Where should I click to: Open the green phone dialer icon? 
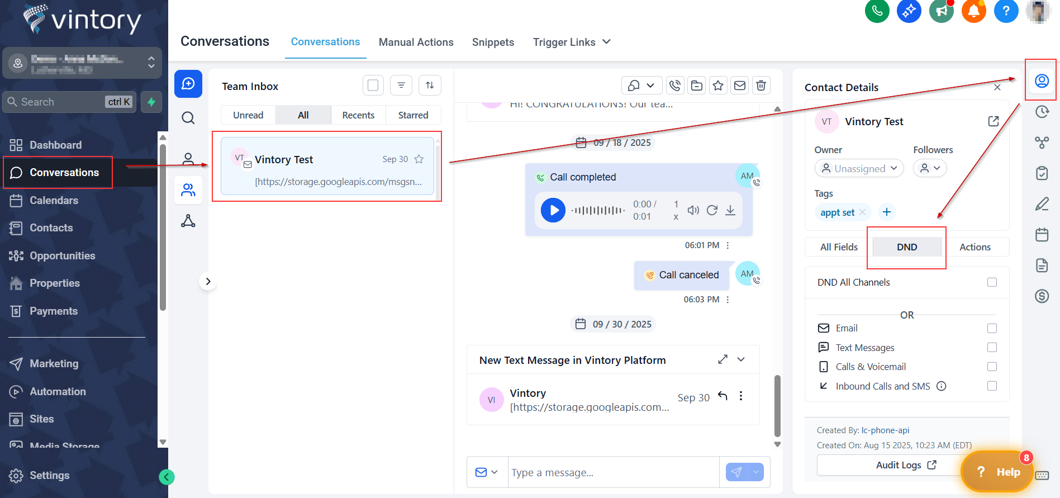877,11
